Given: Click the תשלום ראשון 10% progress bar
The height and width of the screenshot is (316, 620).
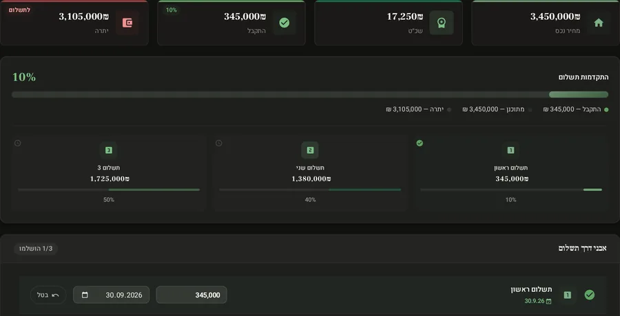Looking at the screenshot, I should point(511,190).
